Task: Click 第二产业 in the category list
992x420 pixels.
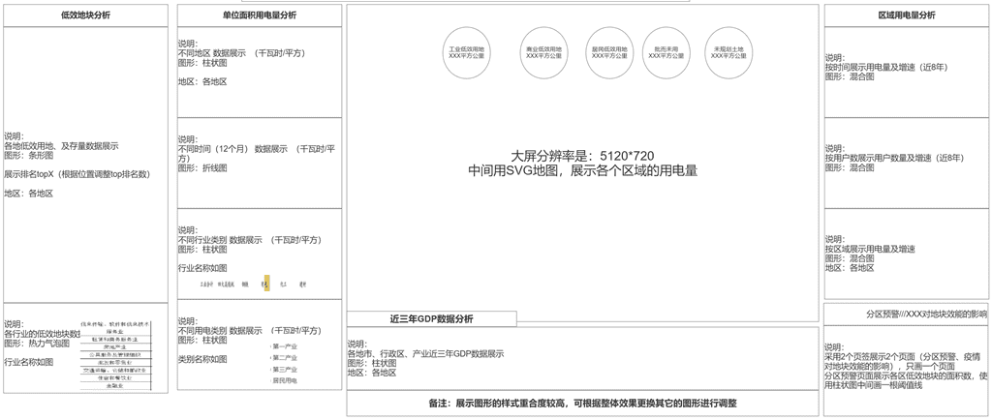Action: (x=285, y=358)
